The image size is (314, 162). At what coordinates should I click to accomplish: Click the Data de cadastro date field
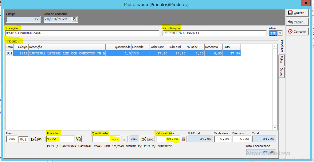pos(58,19)
